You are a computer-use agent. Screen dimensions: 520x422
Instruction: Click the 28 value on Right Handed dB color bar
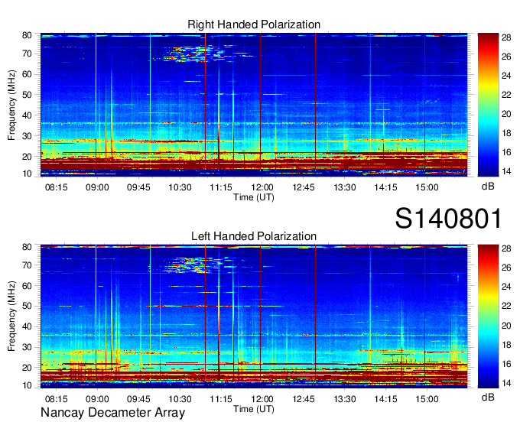point(506,37)
